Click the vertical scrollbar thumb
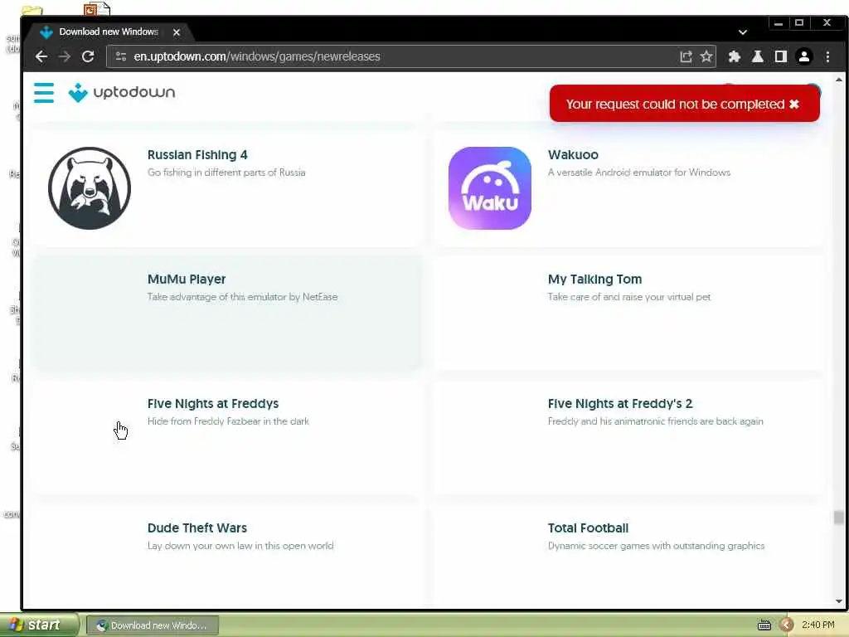Viewport: 849px width, 637px height. [x=838, y=518]
